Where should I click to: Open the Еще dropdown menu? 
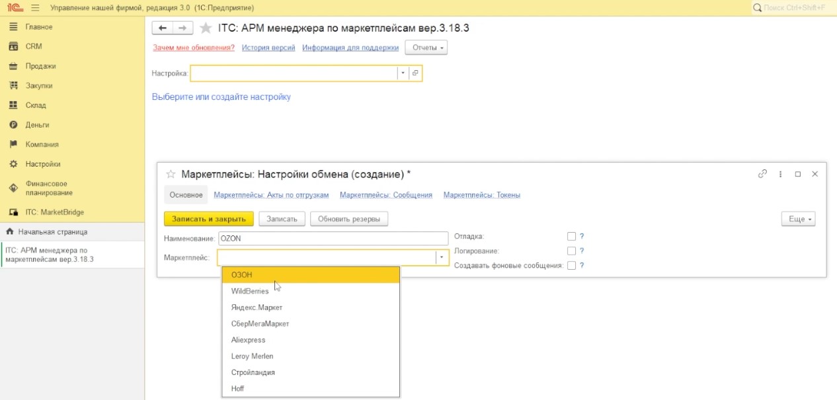[x=798, y=219]
